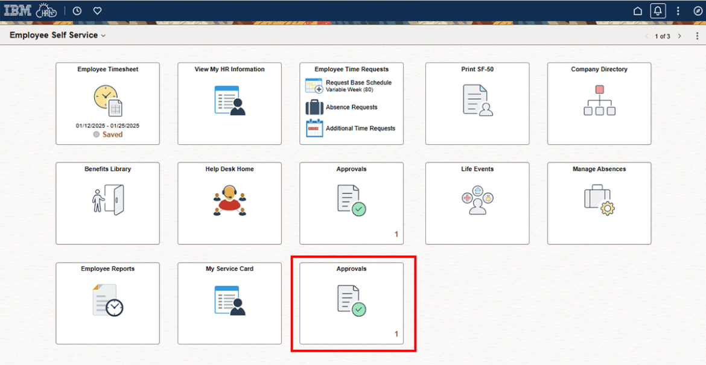The width and height of the screenshot is (706, 365).
Task: Click the recently visited clock icon in header
Action: (77, 10)
